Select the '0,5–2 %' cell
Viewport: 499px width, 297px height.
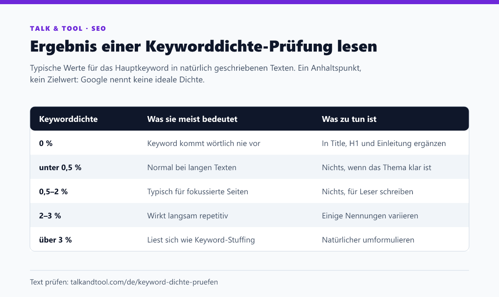tap(53, 192)
